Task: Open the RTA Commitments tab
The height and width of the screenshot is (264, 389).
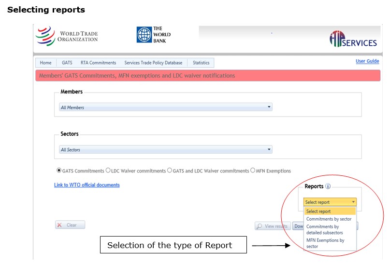Action: 98,63
